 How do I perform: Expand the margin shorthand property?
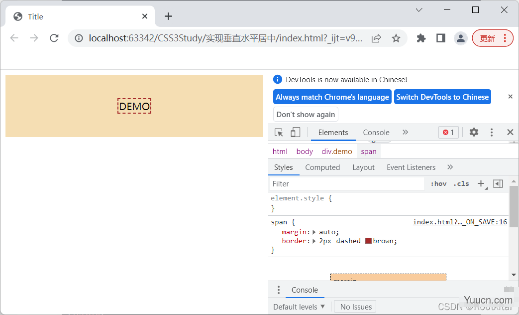pos(314,232)
